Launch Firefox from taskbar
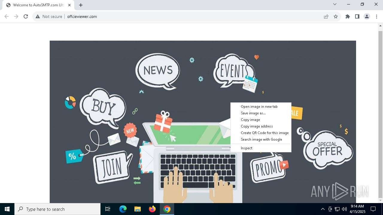This screenshot has width=383, height=215. (x=152, y=209)
